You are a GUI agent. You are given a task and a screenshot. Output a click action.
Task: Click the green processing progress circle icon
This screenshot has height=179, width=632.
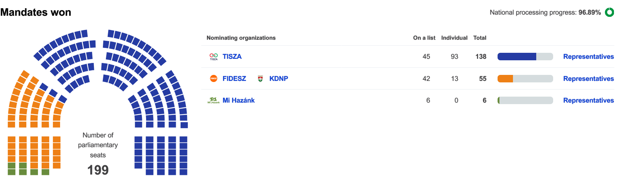609,12
